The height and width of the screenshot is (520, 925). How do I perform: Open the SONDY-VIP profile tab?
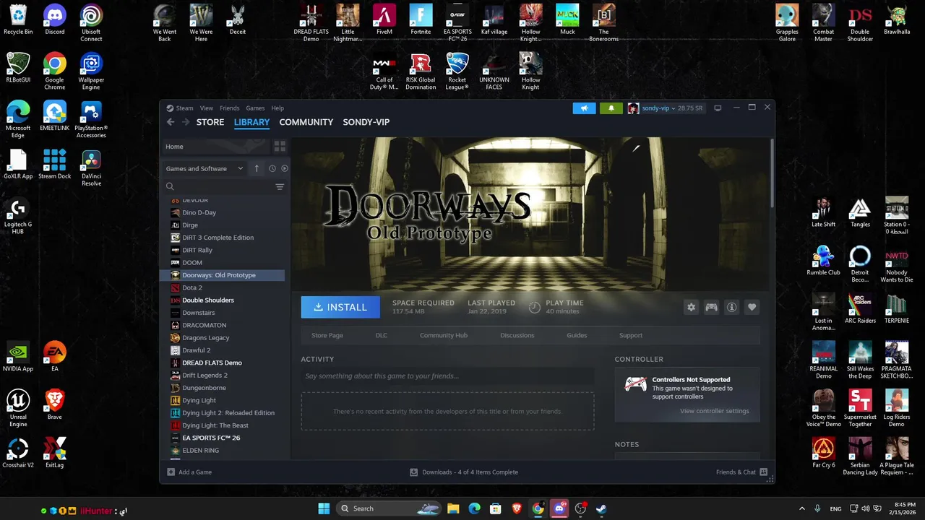[x=366, y=122]
